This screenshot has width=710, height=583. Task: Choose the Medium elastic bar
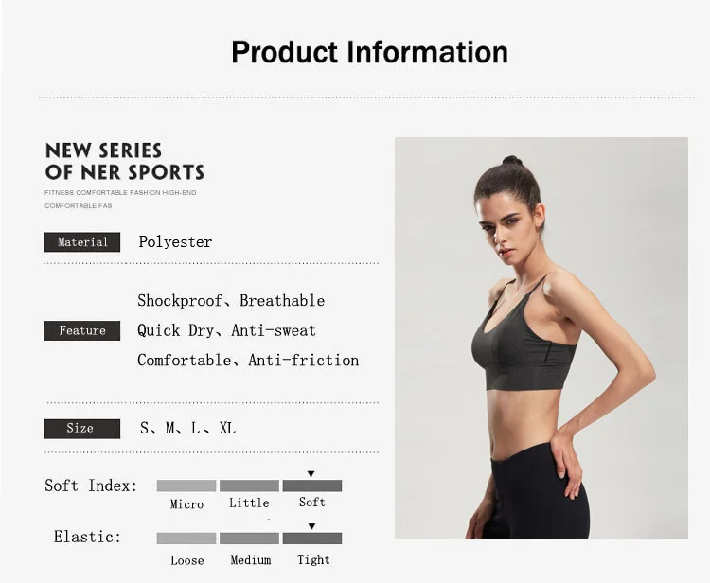pyautogui.click(x=249, y=539)
